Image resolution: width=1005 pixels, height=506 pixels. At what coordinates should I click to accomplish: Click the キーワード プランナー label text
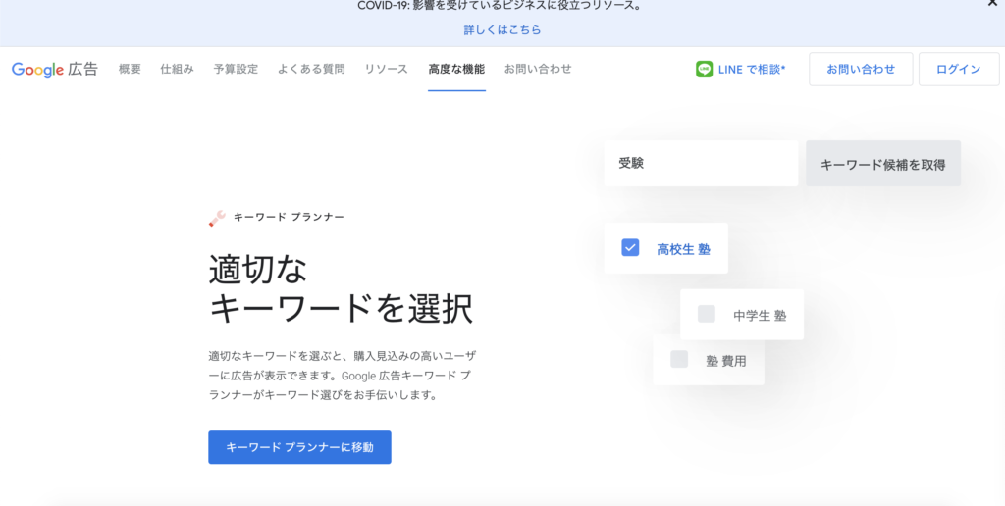289,217
